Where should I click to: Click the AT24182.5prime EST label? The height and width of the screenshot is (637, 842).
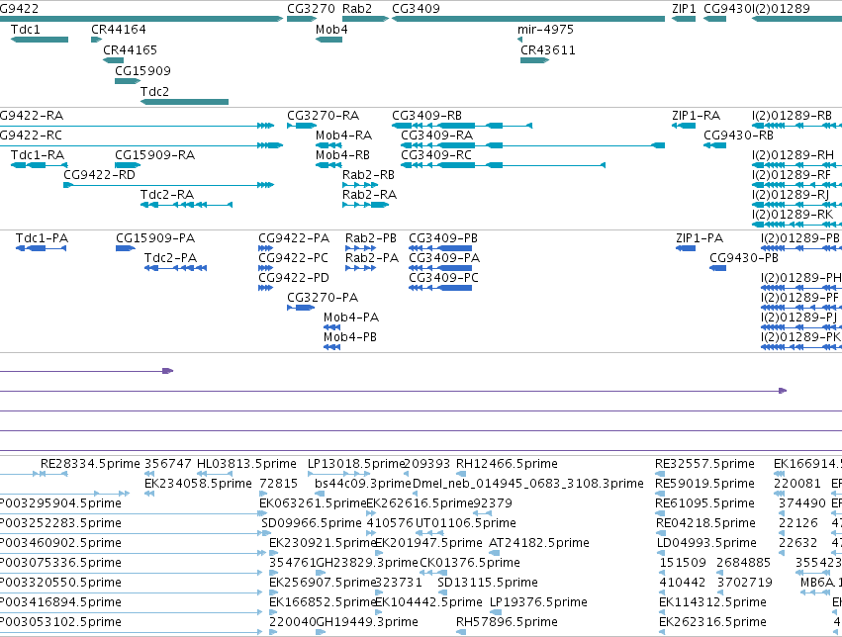tap(539, 543)
